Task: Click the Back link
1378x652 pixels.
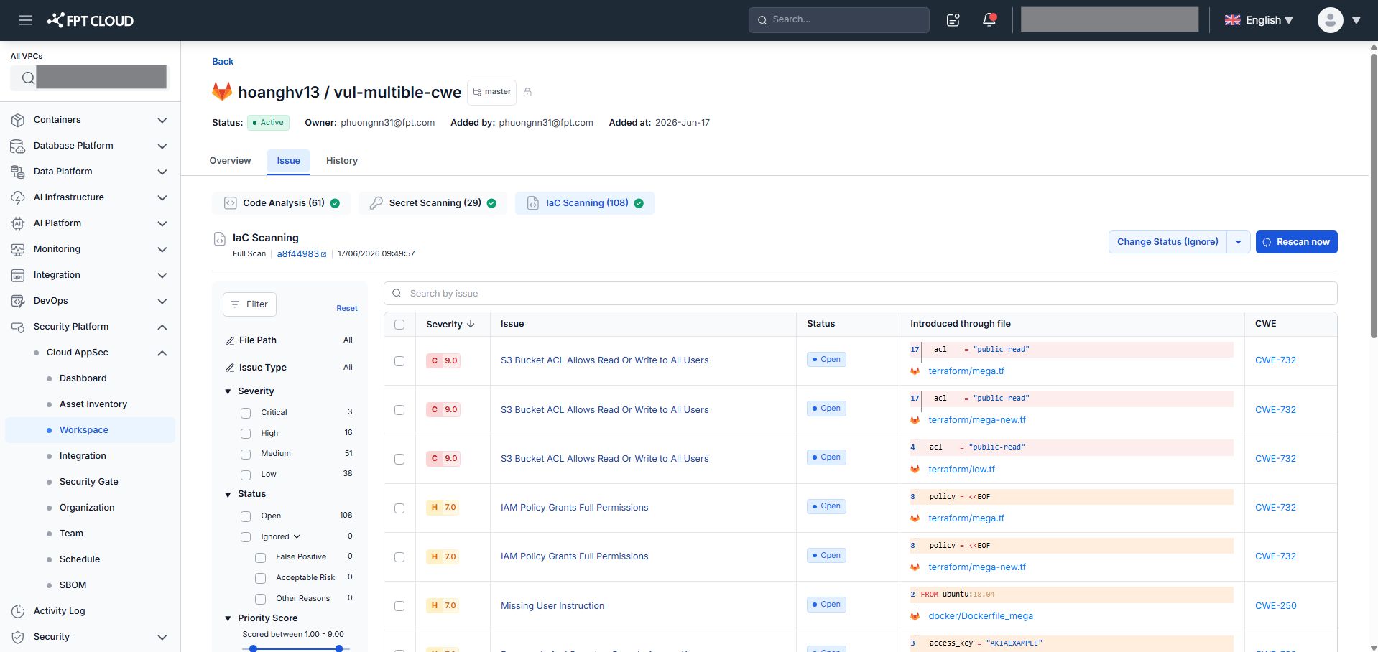Action: pyautogui.click(x=223, y=62)
